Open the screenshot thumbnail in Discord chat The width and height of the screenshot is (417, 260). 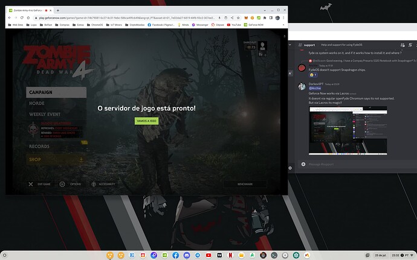point(348,131)
